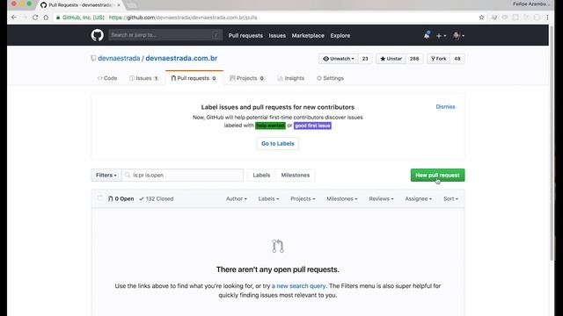563x316 pixels.
Task: Expand the Sort dropdown
Action: (450, 199)
